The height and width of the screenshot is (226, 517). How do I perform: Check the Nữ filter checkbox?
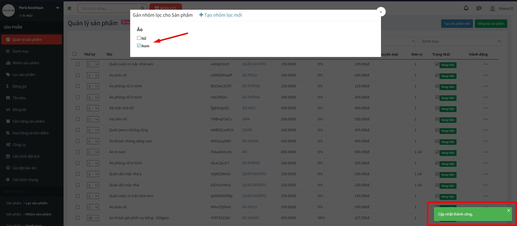click(139, 38)
